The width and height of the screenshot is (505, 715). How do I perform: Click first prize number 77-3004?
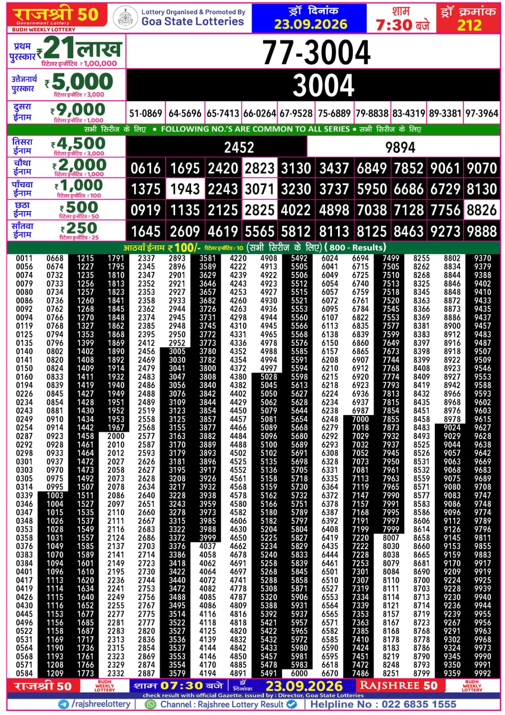(x=316, y=52)
